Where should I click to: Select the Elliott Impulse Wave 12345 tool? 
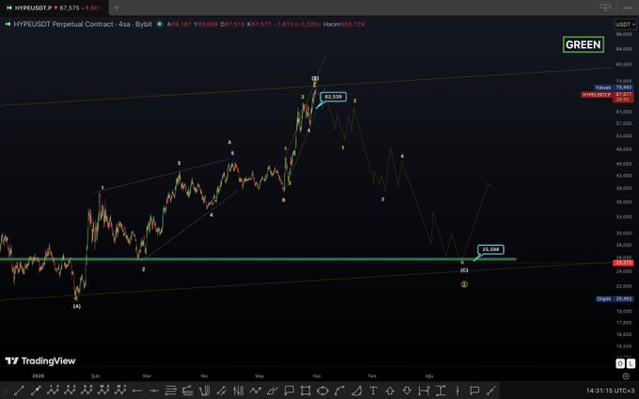53,391
